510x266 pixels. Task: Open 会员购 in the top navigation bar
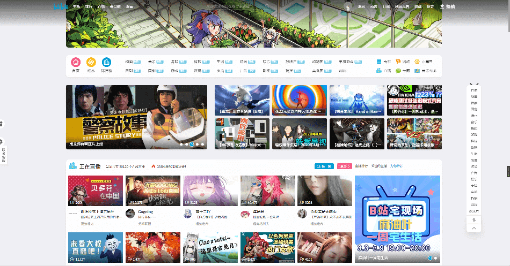click(115, 6)
